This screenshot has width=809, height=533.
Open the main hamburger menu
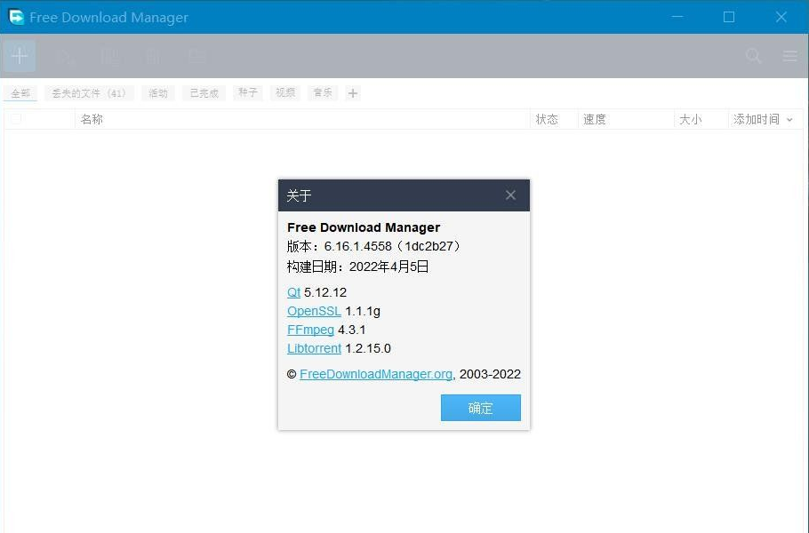coord(789,55)
